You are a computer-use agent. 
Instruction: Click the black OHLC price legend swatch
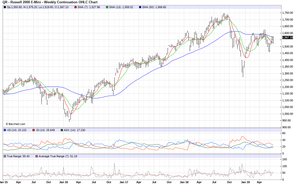point(5,7)
